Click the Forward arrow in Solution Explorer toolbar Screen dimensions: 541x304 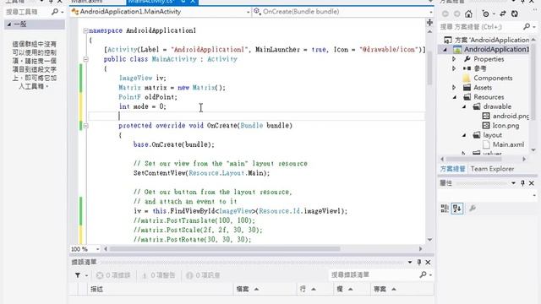(x=456, y=14)
